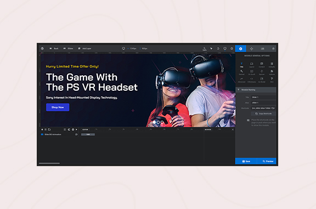316x209 pixels.
Task: Click the canvas height value field
Action: (144, 48)
